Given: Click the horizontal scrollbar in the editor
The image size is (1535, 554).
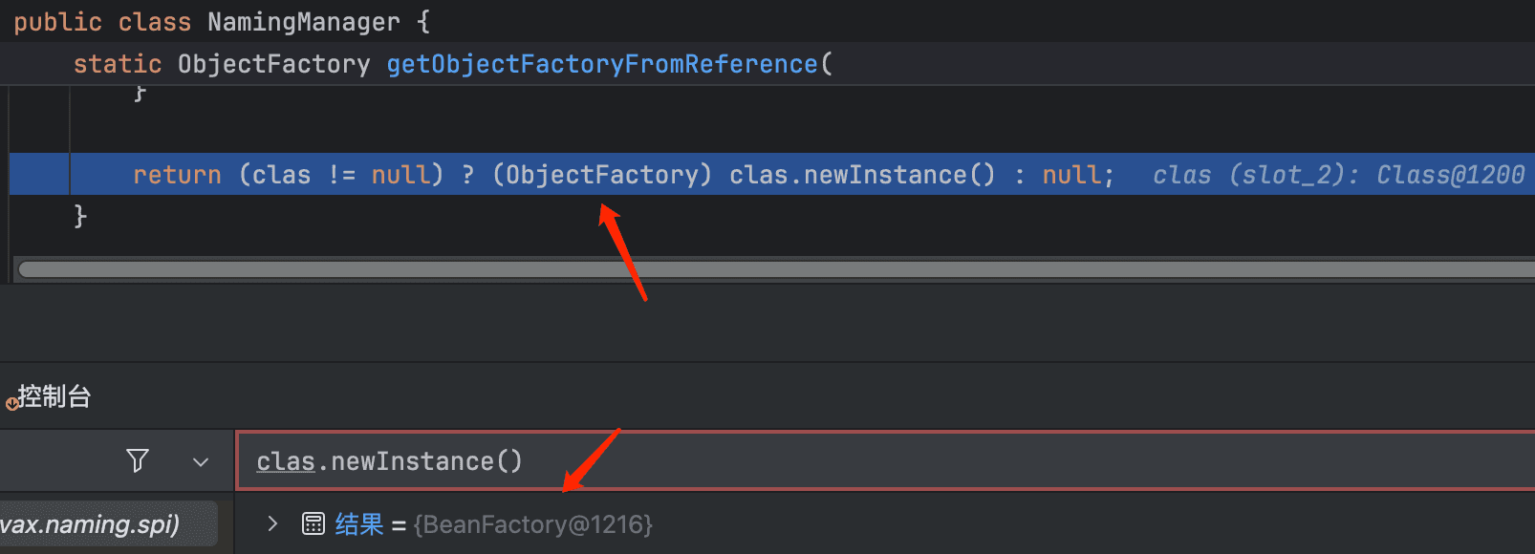Looking at the screenshot, I should tap(776, 269).
